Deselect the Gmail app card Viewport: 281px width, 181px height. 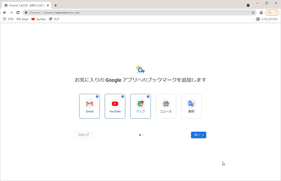[90, 106]
